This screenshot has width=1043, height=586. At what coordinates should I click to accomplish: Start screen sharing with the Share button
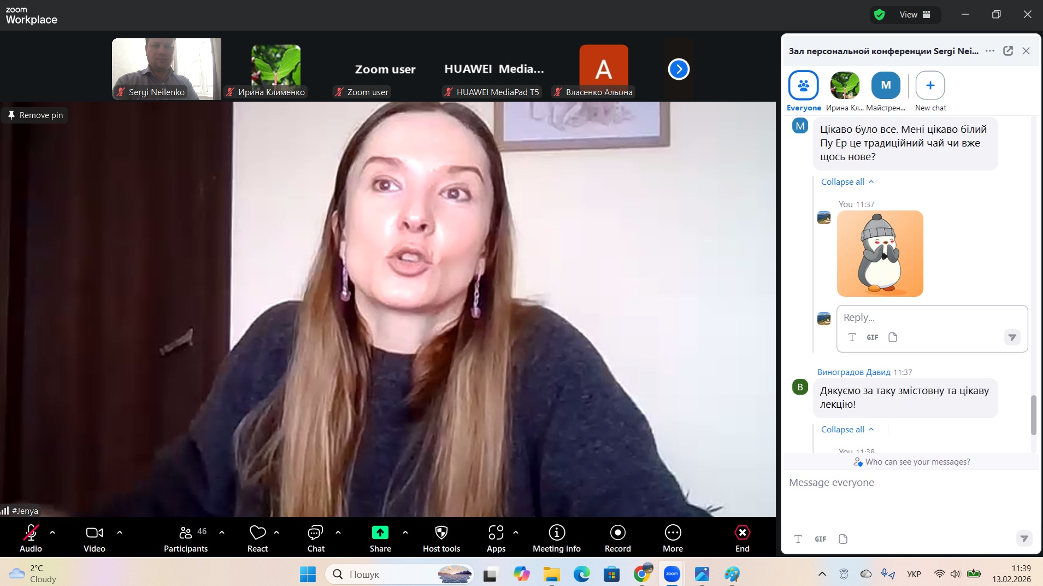coord(380,538)
